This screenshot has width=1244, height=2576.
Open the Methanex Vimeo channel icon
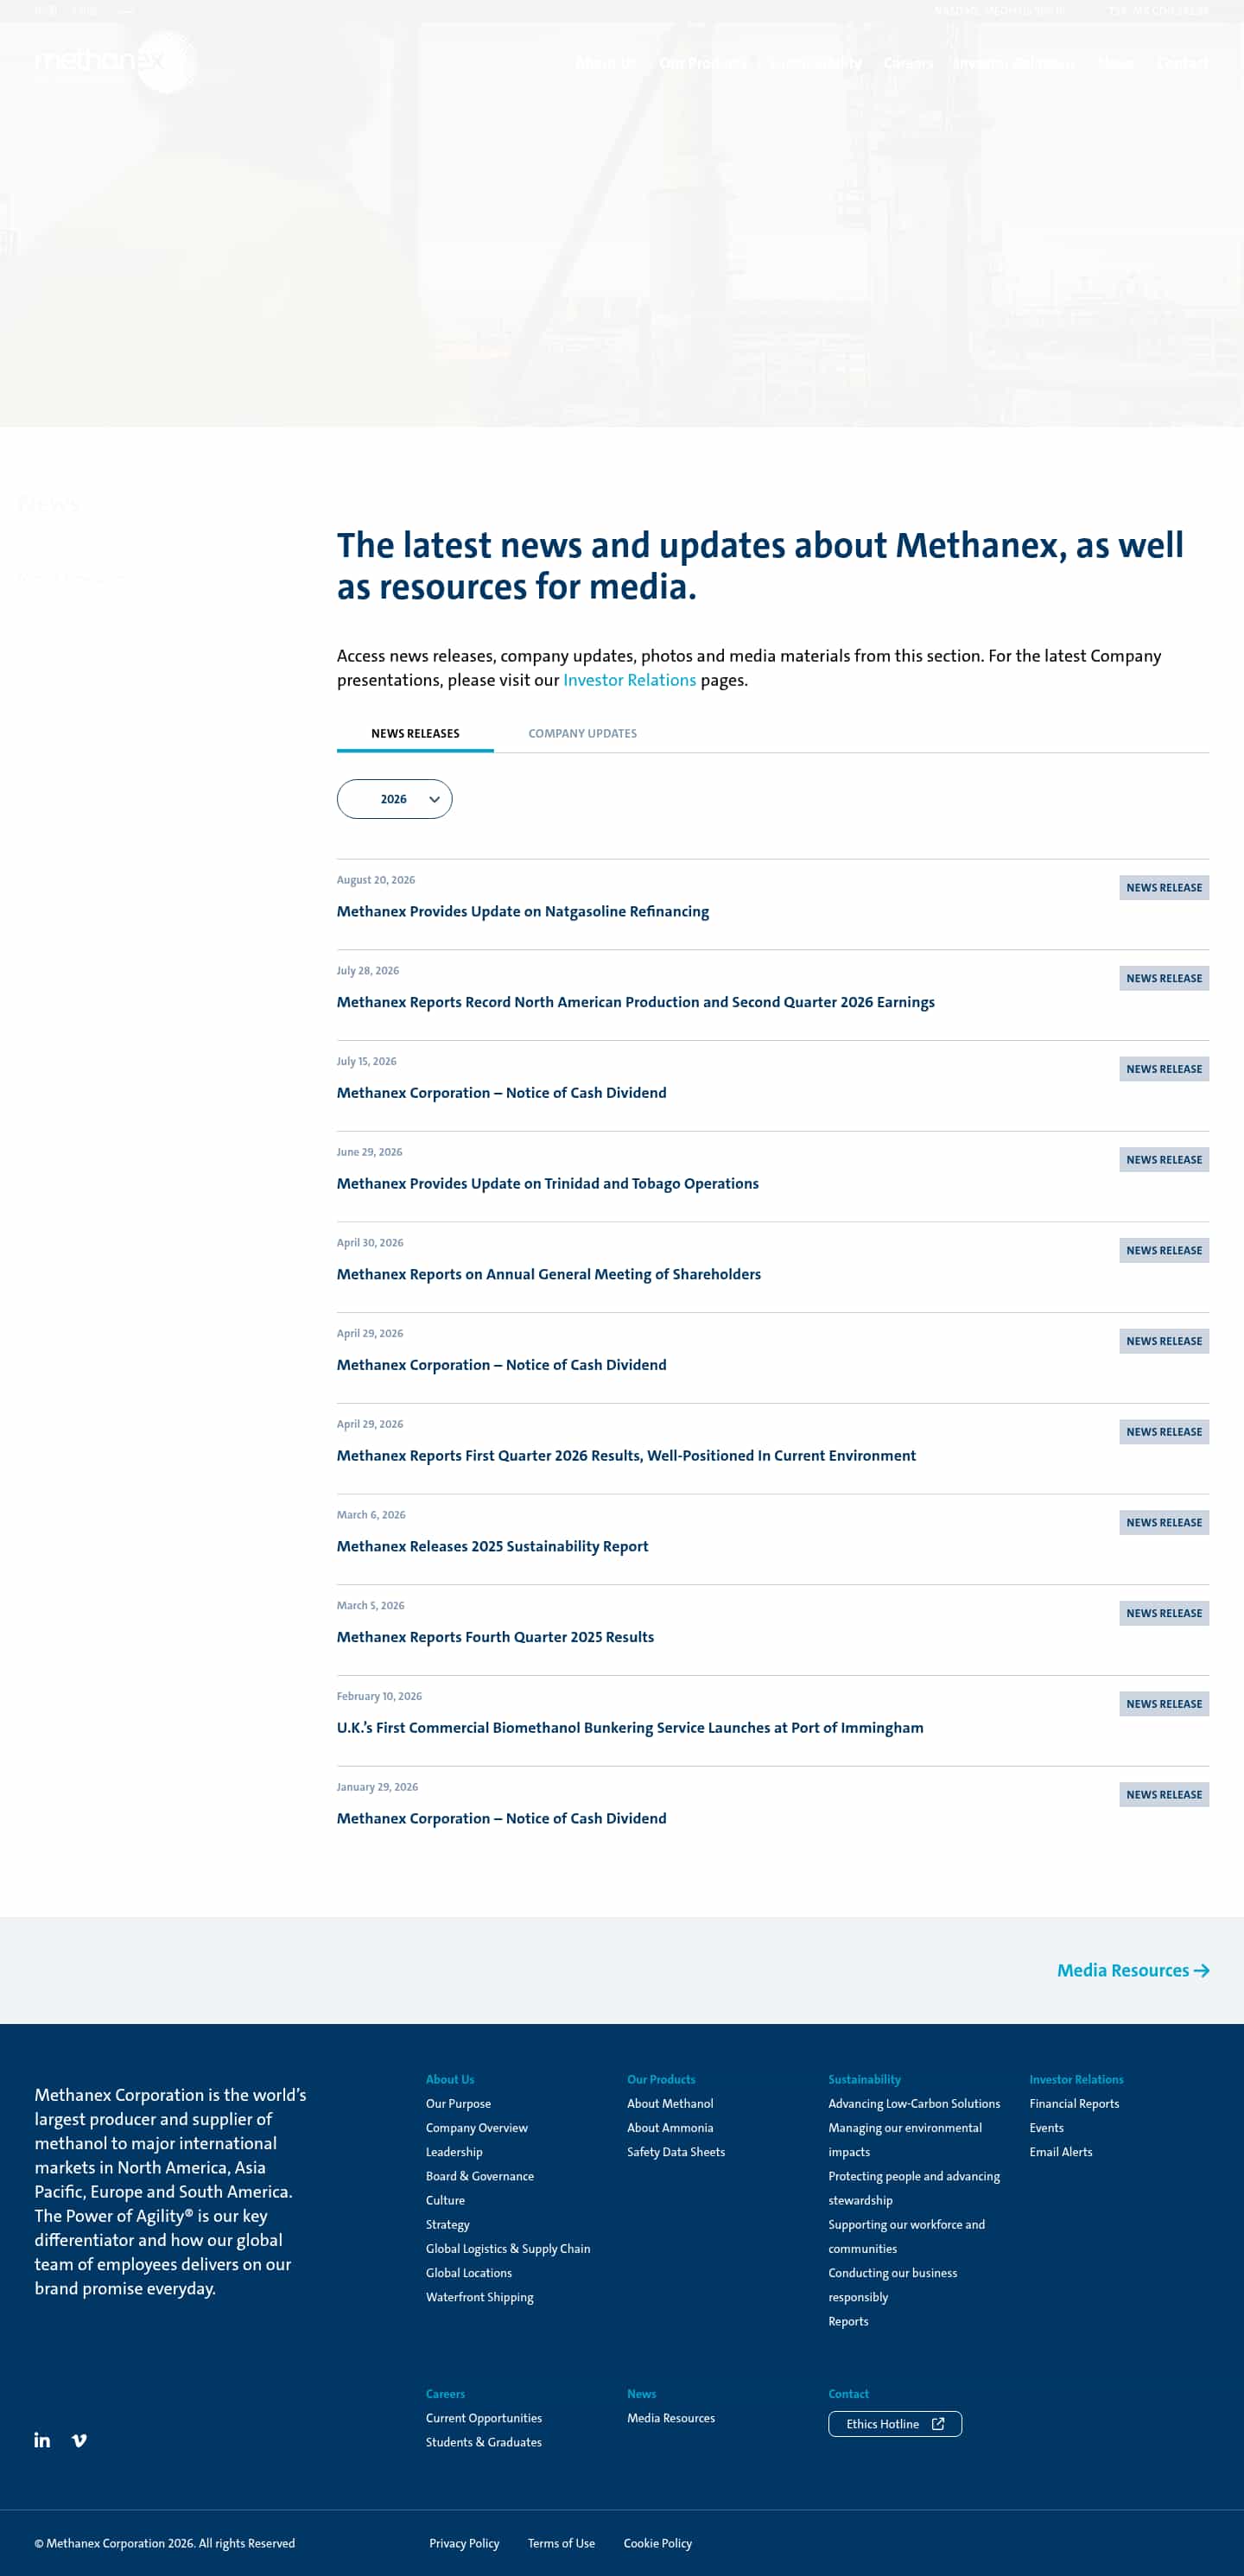(x=79, y=2440)
